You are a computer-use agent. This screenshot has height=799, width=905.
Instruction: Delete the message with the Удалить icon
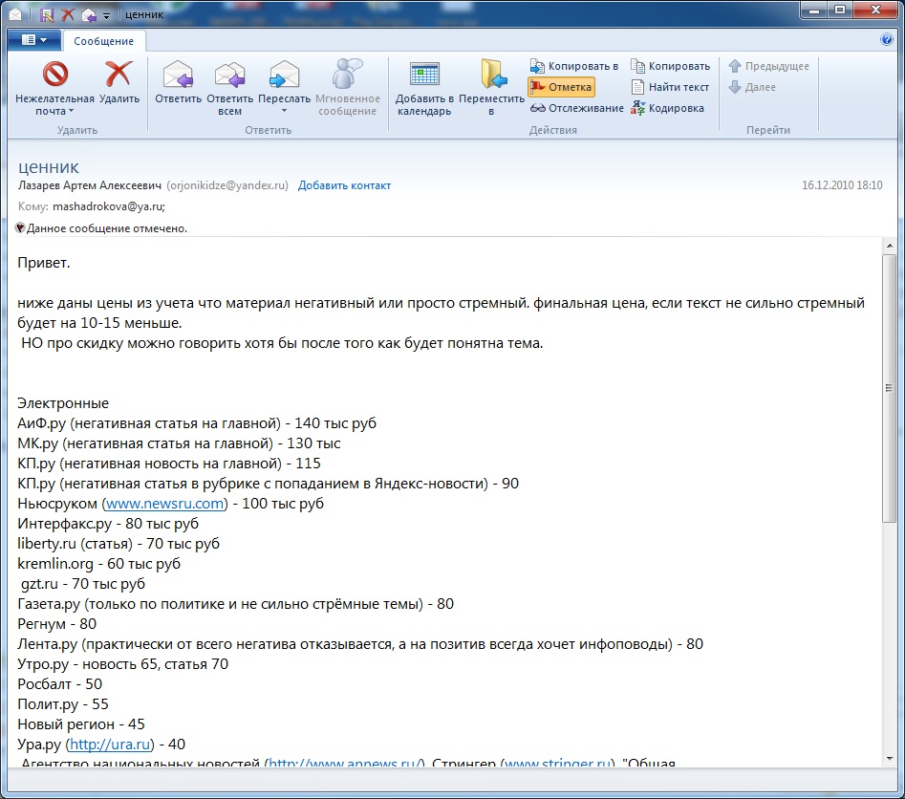coord(119,75)
